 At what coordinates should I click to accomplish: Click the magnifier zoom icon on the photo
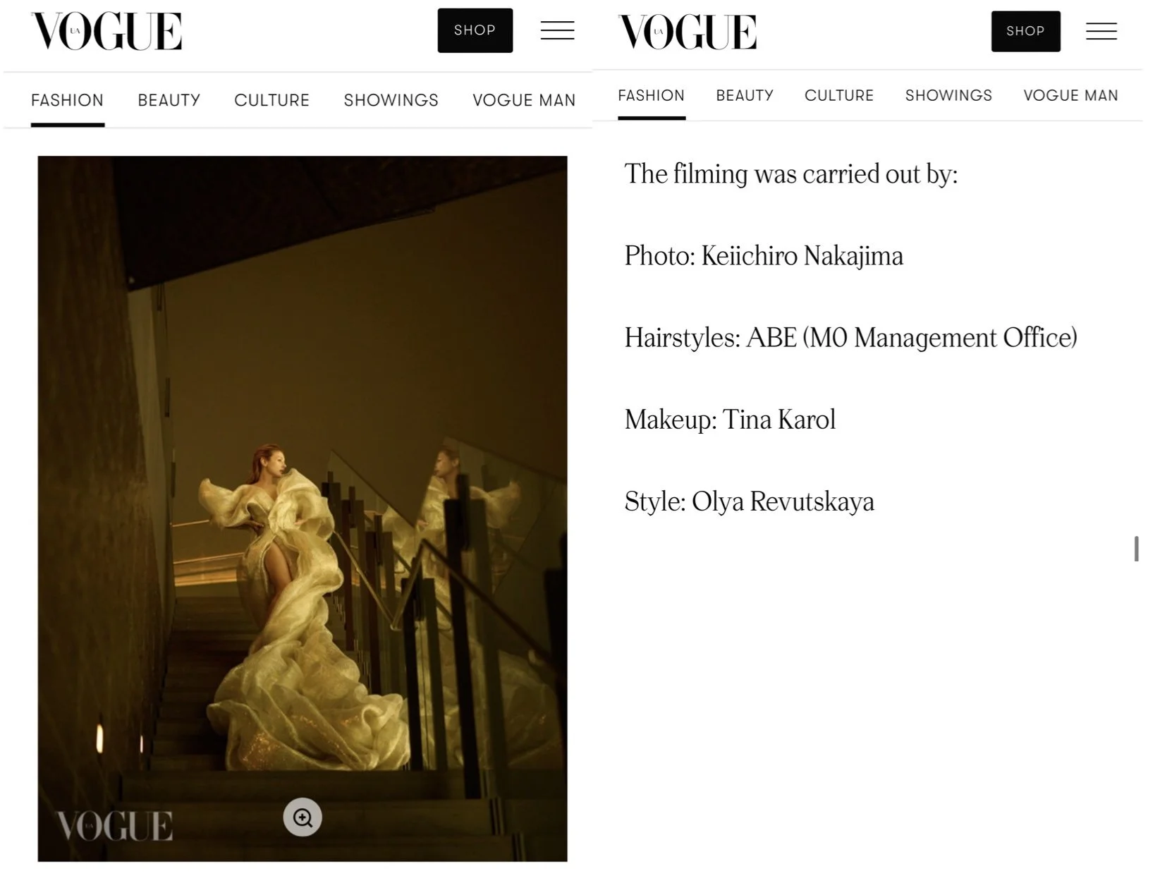(303, 817)
